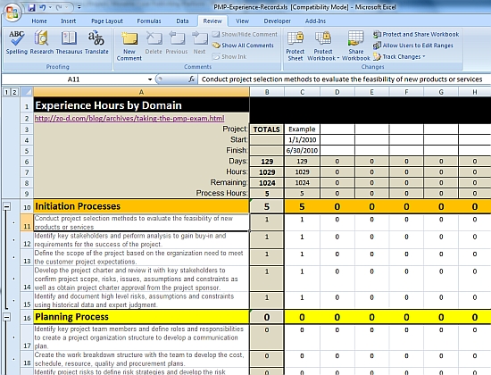The height and width of the screenshot is (375, 491).
Task: Show outline level 1 only
Action: click(x=6, y=92)
